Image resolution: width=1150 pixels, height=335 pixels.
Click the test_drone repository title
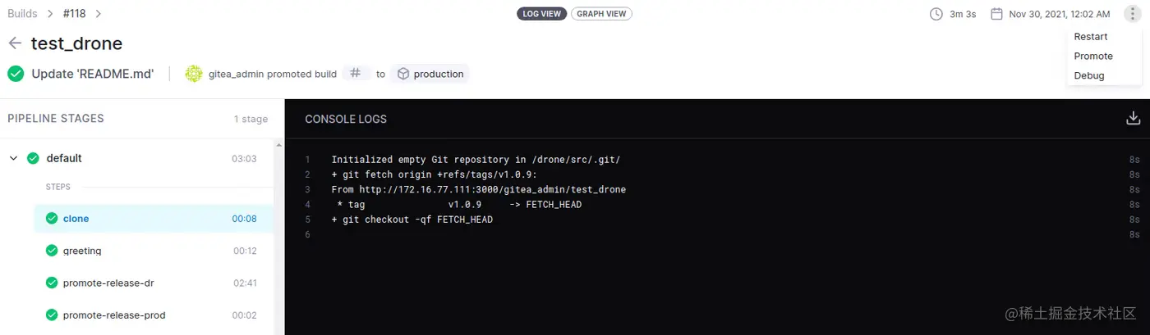(x=76, y=43)
